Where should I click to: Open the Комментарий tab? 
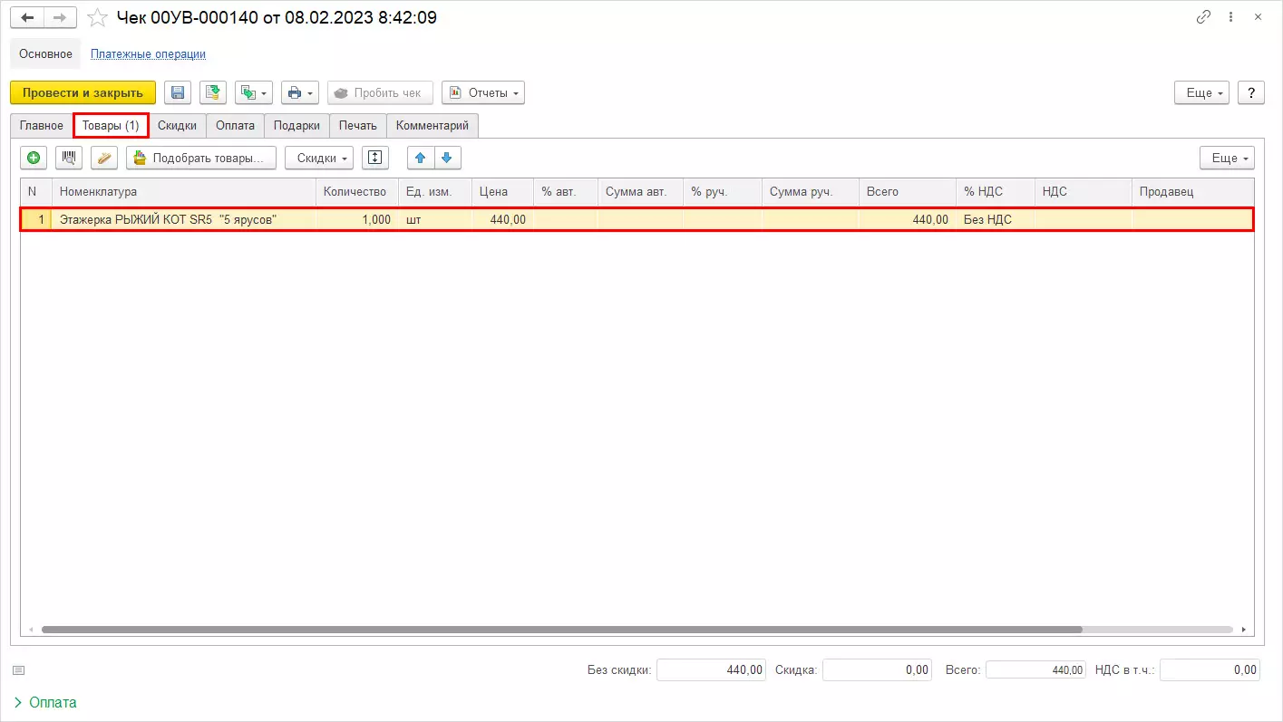[433, 126]
